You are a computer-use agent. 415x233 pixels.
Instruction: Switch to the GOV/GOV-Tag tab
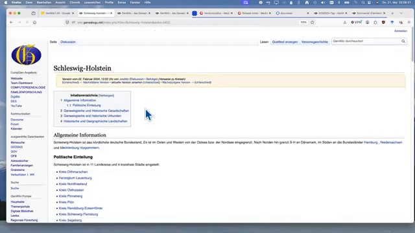coord(331,13)
